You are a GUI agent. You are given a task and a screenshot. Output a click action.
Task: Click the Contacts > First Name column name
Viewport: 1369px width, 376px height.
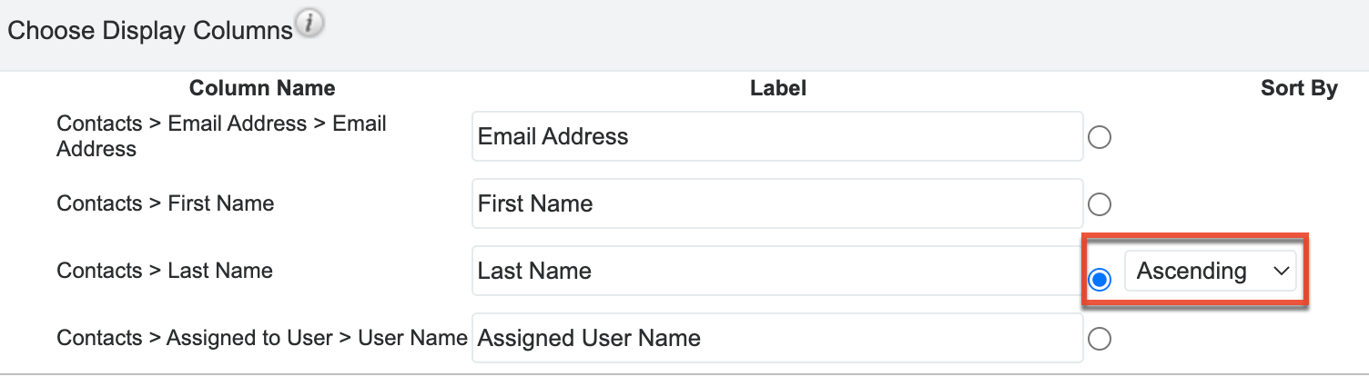[x=165, y=203]
